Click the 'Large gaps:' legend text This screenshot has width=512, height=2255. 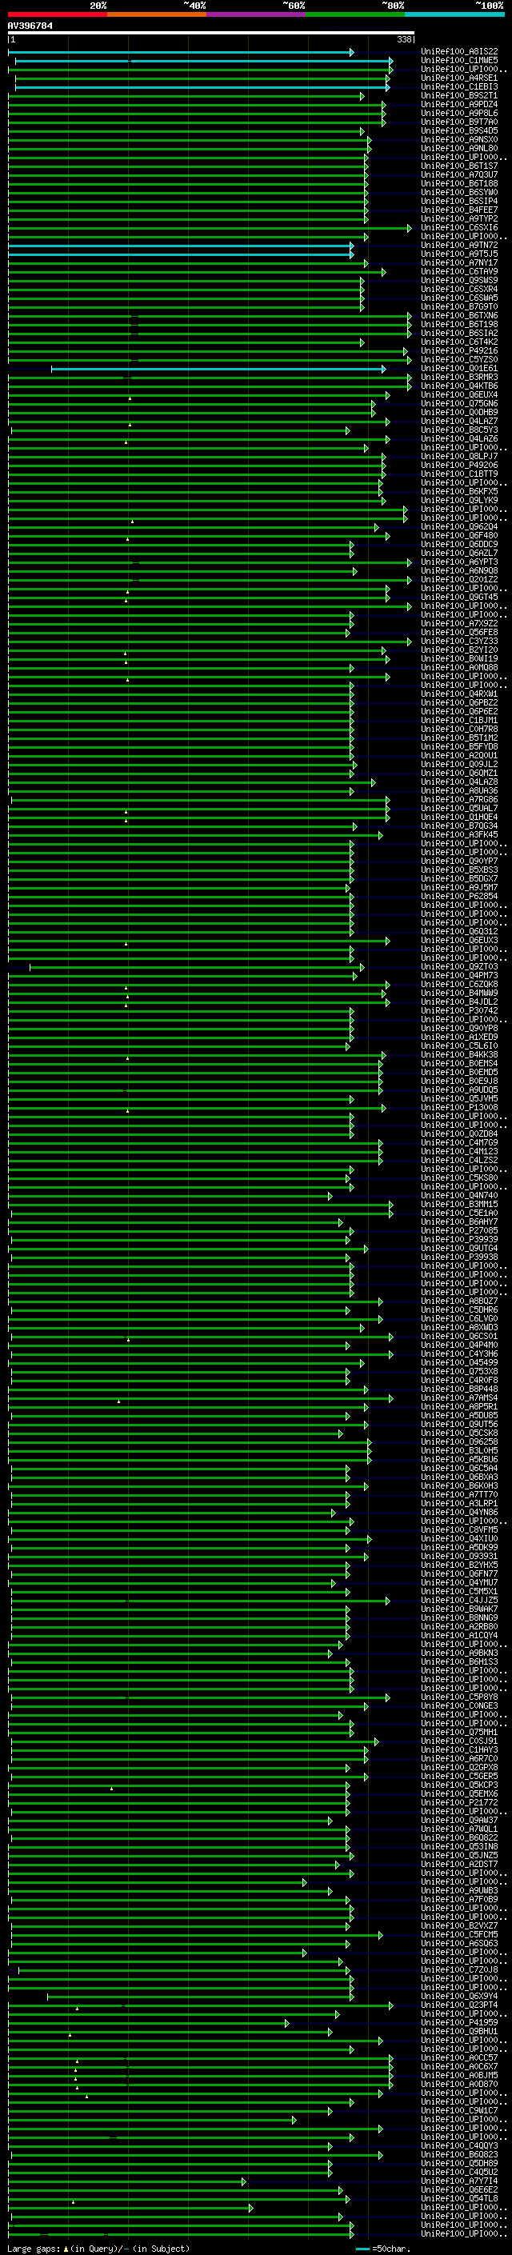click(34, 2248)
